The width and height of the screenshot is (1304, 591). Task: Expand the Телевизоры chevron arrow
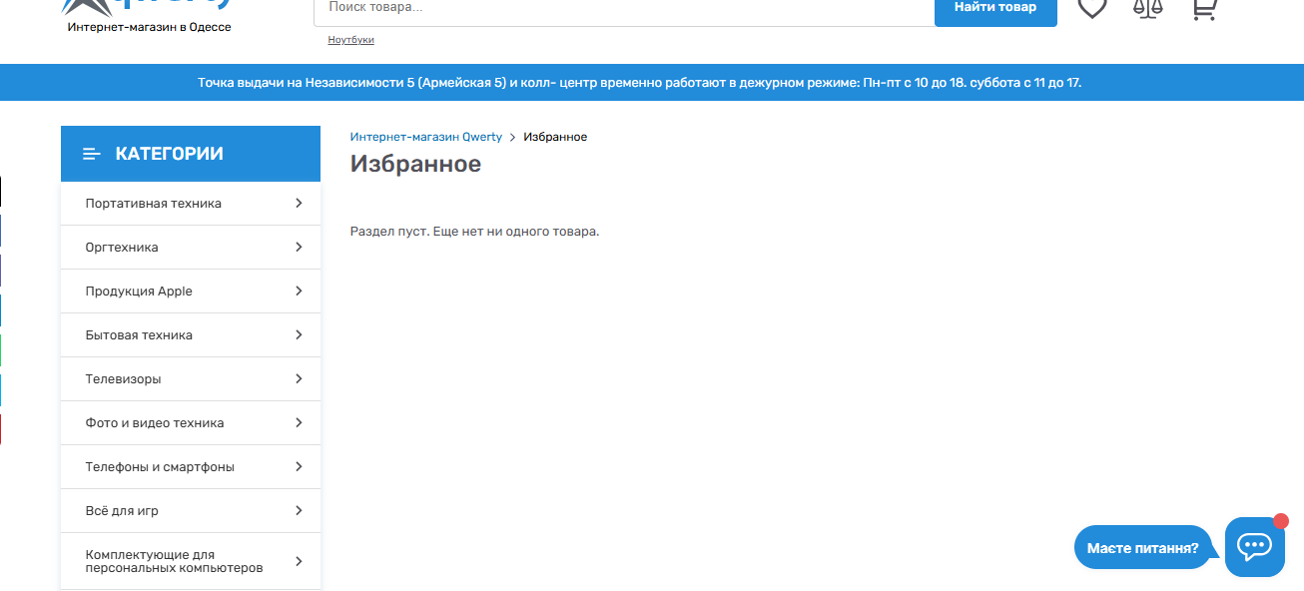point(299,379)
